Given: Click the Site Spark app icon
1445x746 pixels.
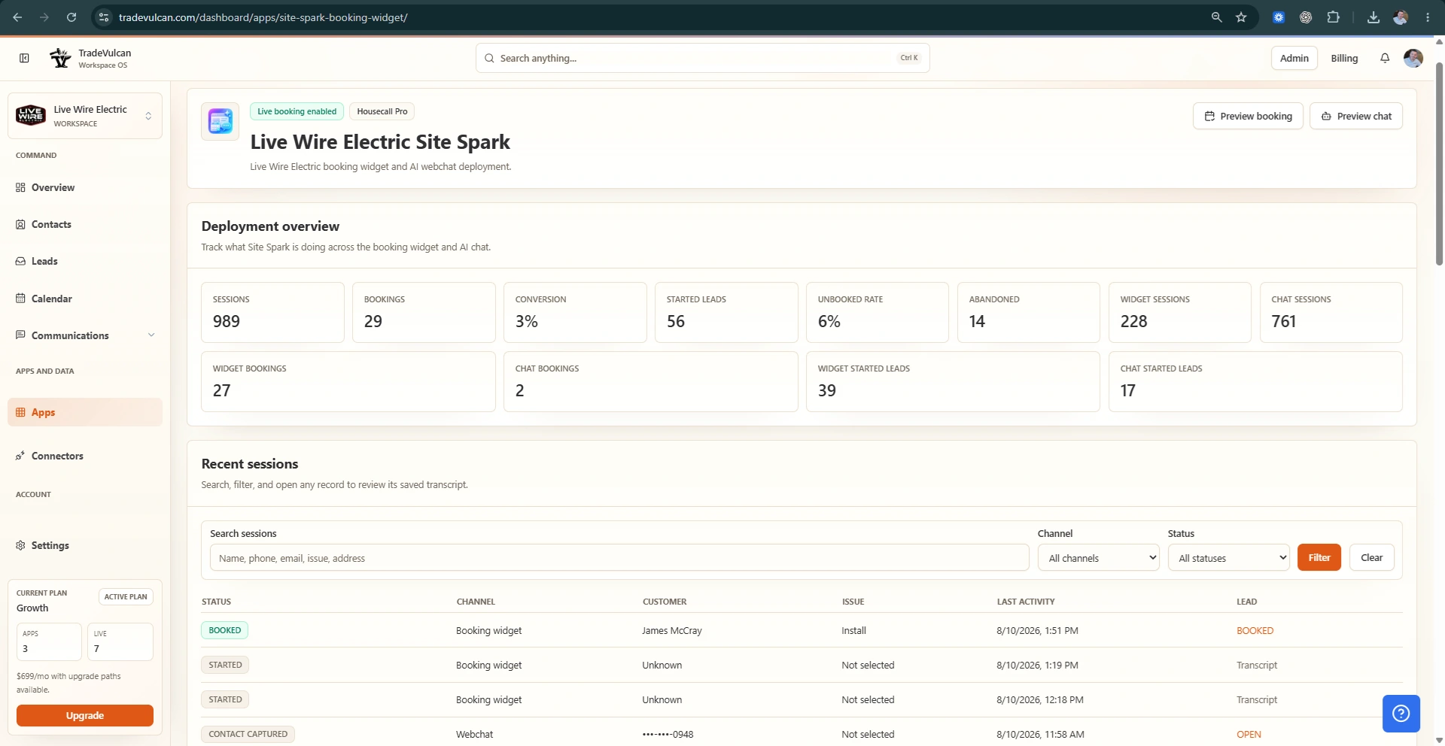Looking at the screenshot, I should pos(220,121).
